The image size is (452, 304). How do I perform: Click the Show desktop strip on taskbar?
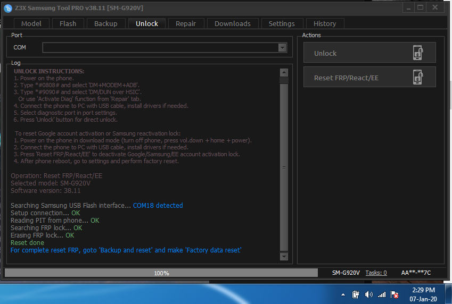pyautogui.click(x=449, y=294)
